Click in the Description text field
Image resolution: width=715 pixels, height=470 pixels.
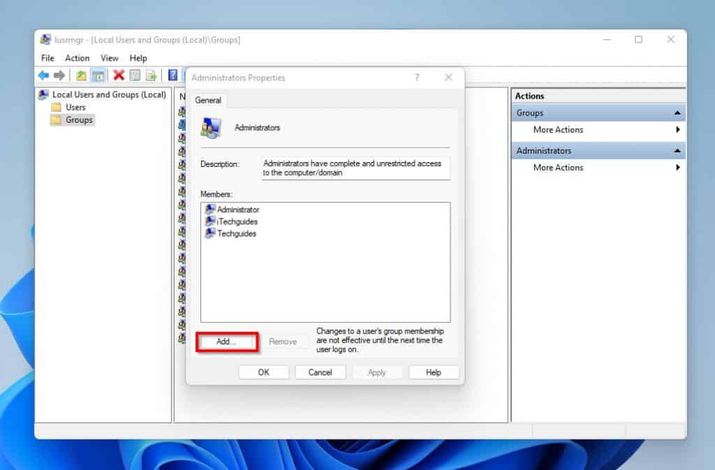[355, 168]
